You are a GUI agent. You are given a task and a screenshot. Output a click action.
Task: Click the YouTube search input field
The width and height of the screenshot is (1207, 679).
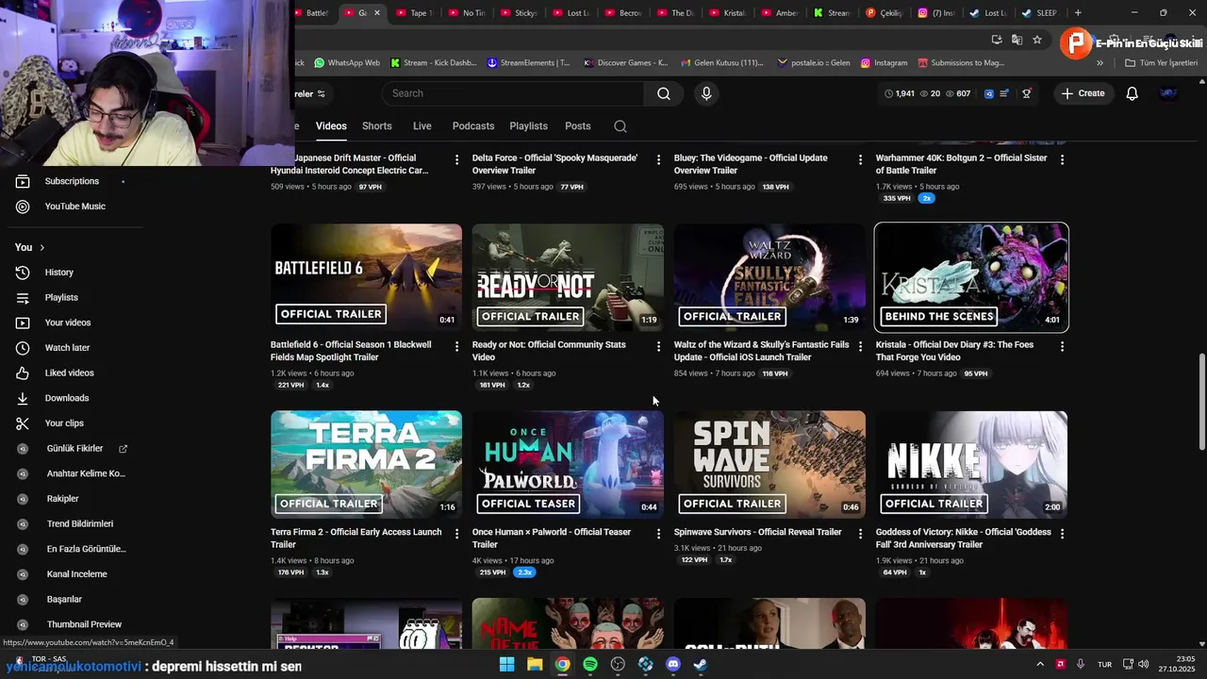pyautogui.click(x=514, y=93)
